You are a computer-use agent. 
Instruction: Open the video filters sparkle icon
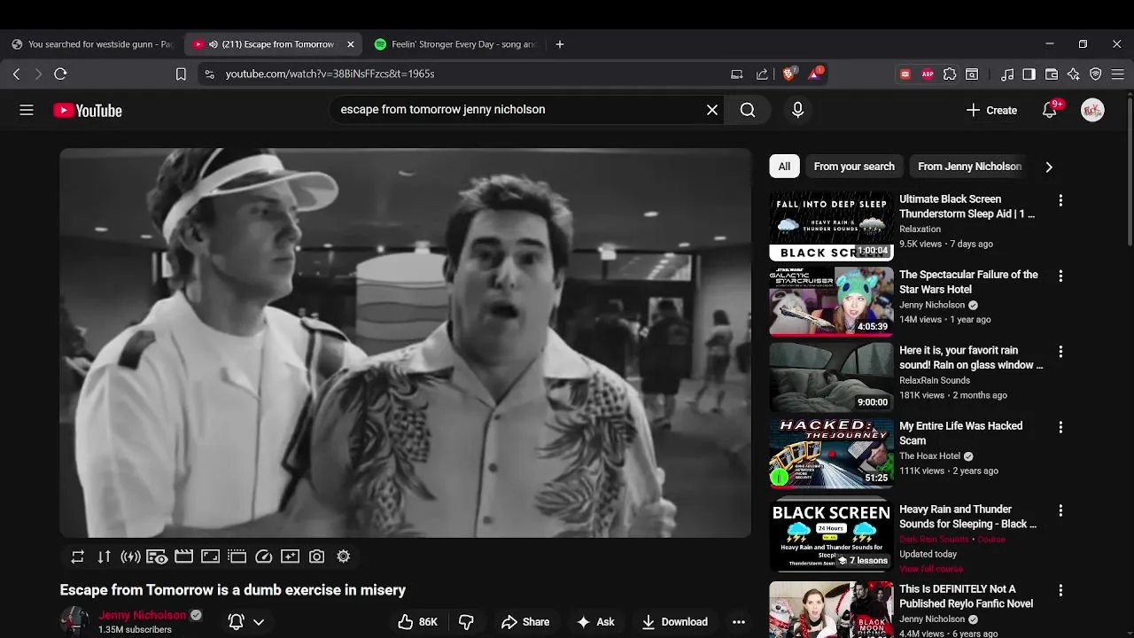290,556
